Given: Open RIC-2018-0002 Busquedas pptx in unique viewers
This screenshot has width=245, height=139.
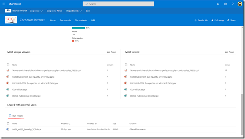Looking at the screenshot, I should tap(35, 83).
